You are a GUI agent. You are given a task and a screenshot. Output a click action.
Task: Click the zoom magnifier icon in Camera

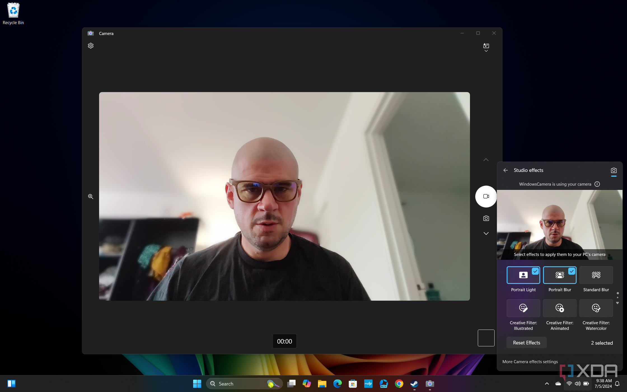[x=91, y=197]
